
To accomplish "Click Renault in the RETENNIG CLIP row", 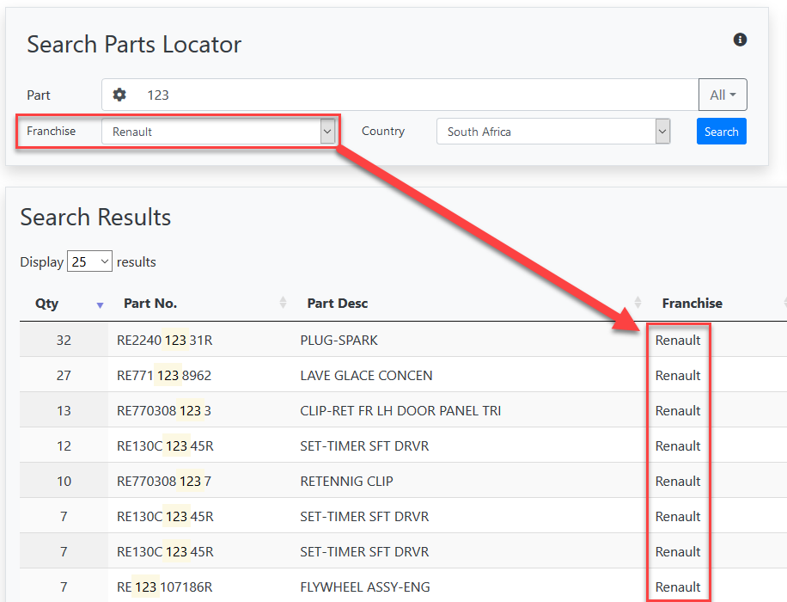I will tap(678, 481).
